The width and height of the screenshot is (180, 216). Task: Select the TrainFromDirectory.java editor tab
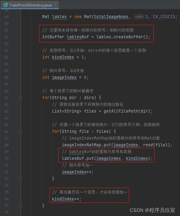click(30, 5)
